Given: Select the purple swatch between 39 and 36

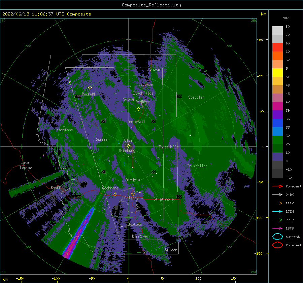Looking at the screenshot, I should (277, 114).
